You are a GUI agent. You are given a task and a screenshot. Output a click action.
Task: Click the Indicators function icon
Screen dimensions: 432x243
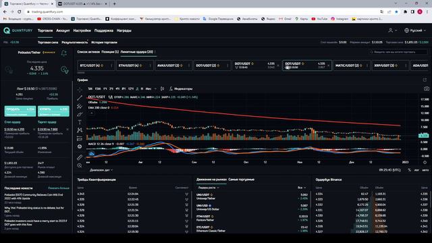pos(171,88)
